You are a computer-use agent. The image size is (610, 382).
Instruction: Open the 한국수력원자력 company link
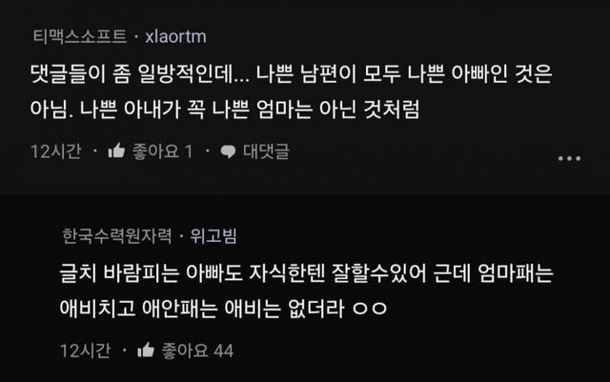pos(116,235)
